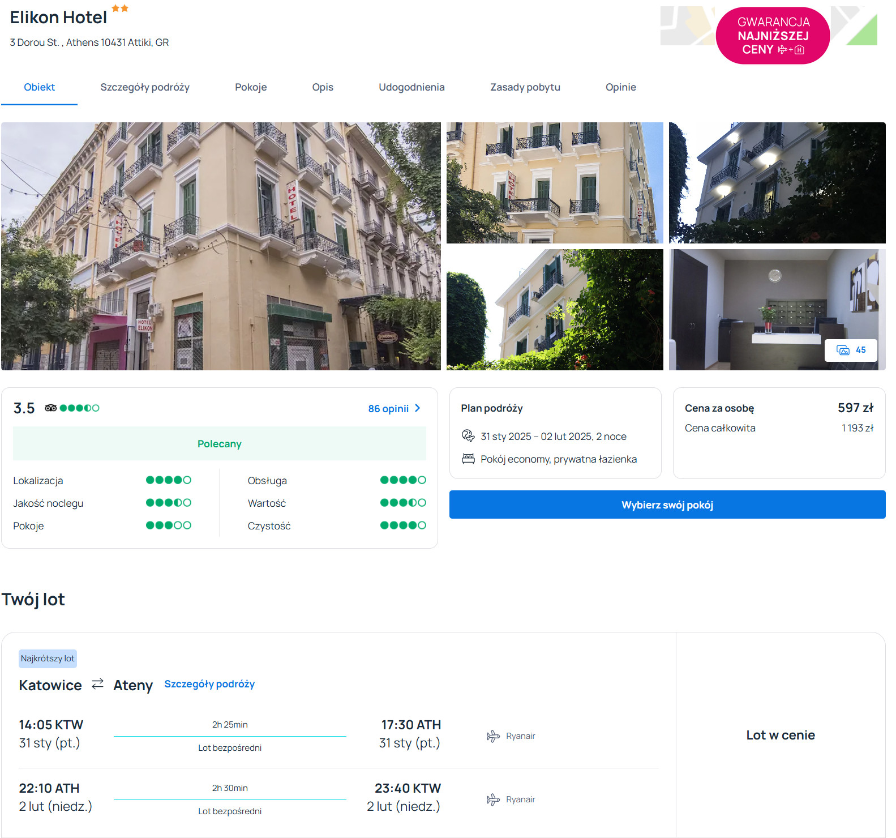This screenshot has height=838, width=896.
Task: Click the Najkrótszy lot label
Action: point(48,659)
